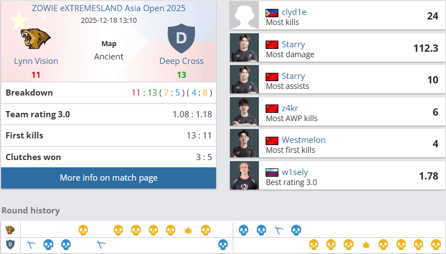Click China flag in Most damage row

point(272,45)
